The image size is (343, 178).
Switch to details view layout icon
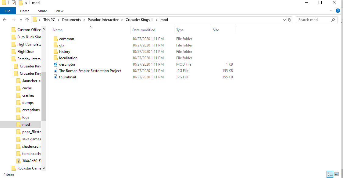coord(330,174)
